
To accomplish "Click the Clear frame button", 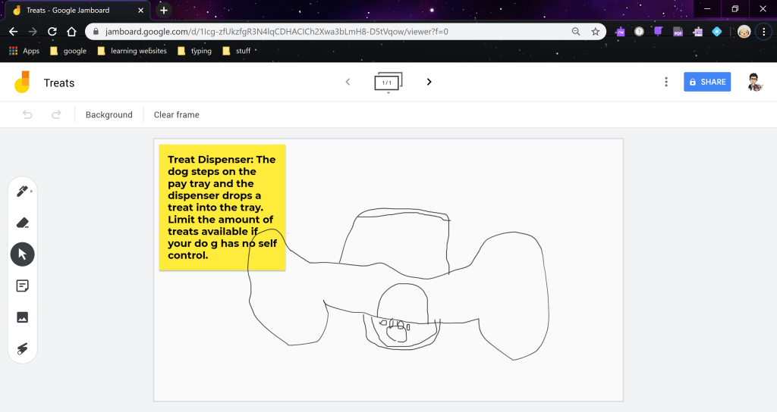I will point(176,114).
